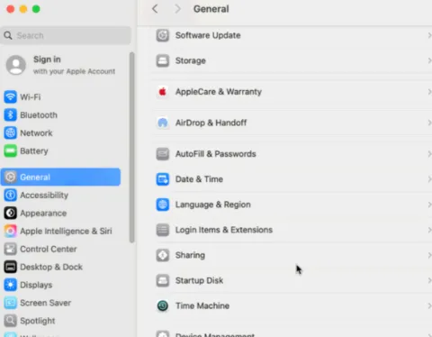Click the Apple Intelligence & Siri icon
This screenshot has height=337, width=432.
click(x=11, y=231)
